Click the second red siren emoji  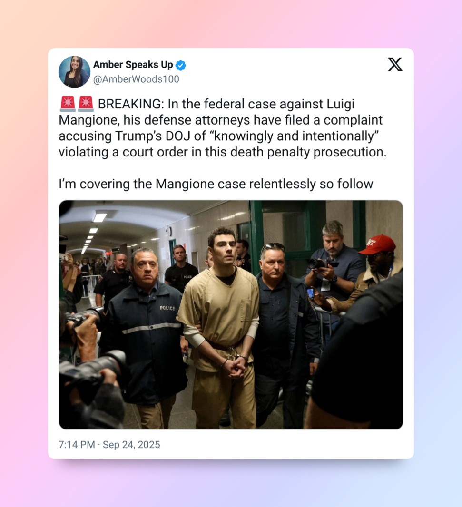click(86, 104)
